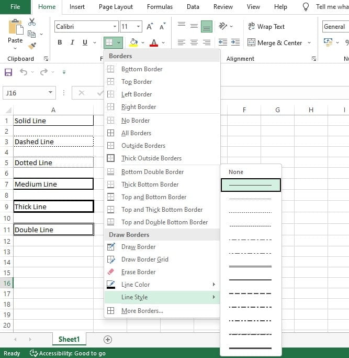Click the Copy icon
Image resolution: width=349 pixels, height=358 pixels.
(x=31, y=34)
